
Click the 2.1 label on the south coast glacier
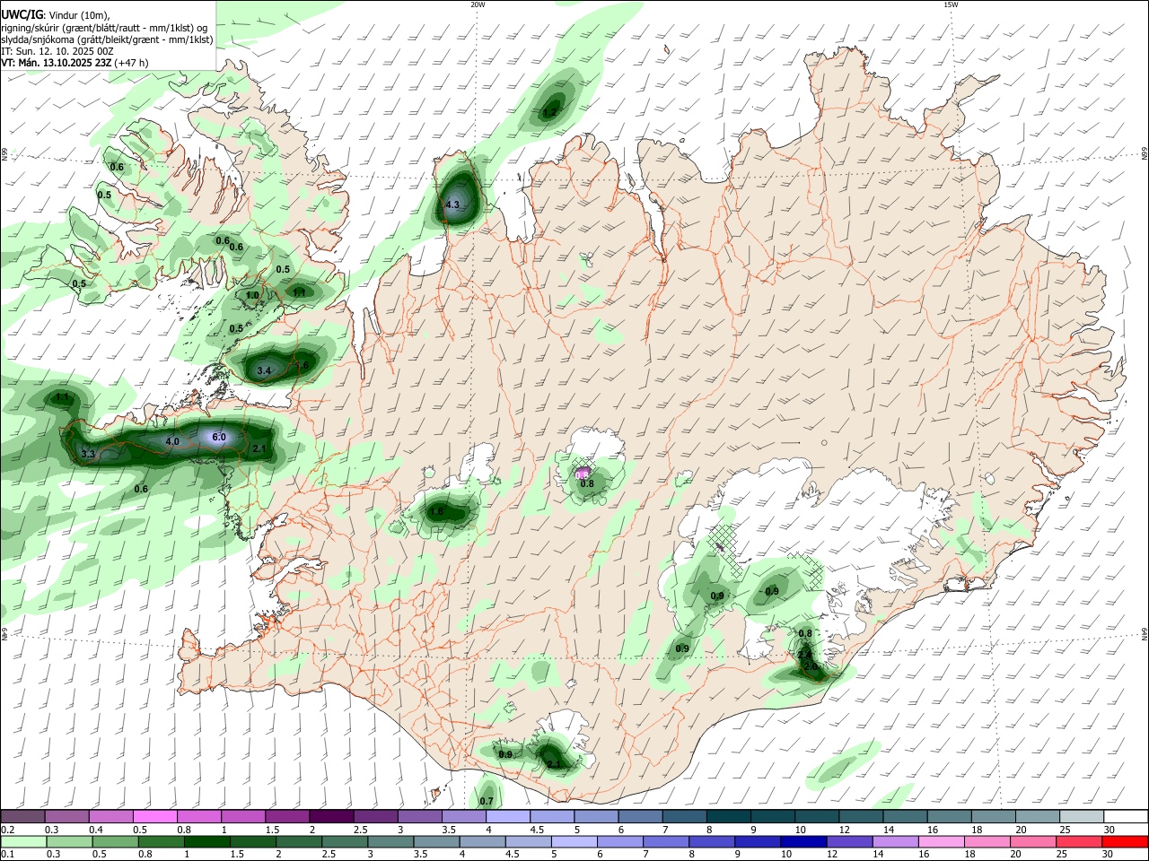click(x=554, y=765)
